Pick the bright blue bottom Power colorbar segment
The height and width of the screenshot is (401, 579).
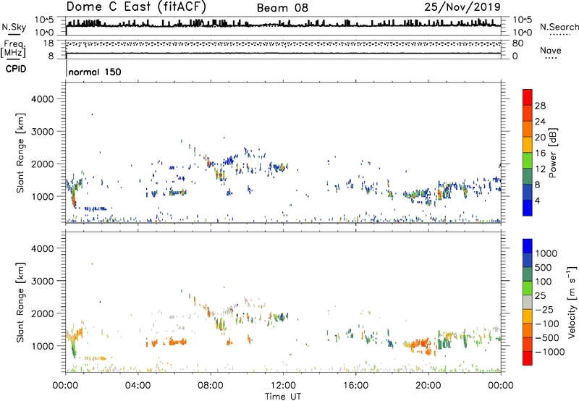point(528,208)
